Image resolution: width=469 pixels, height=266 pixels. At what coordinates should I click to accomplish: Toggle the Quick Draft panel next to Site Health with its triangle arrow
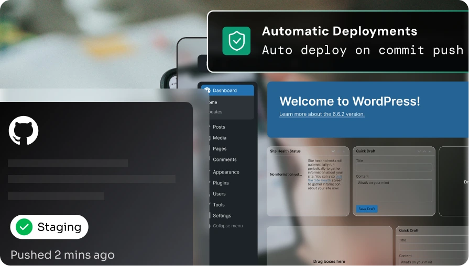(430, 151)
